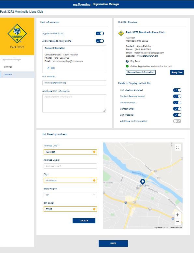Click the pencil Edit icon for contact information

(x=48, y=68)
